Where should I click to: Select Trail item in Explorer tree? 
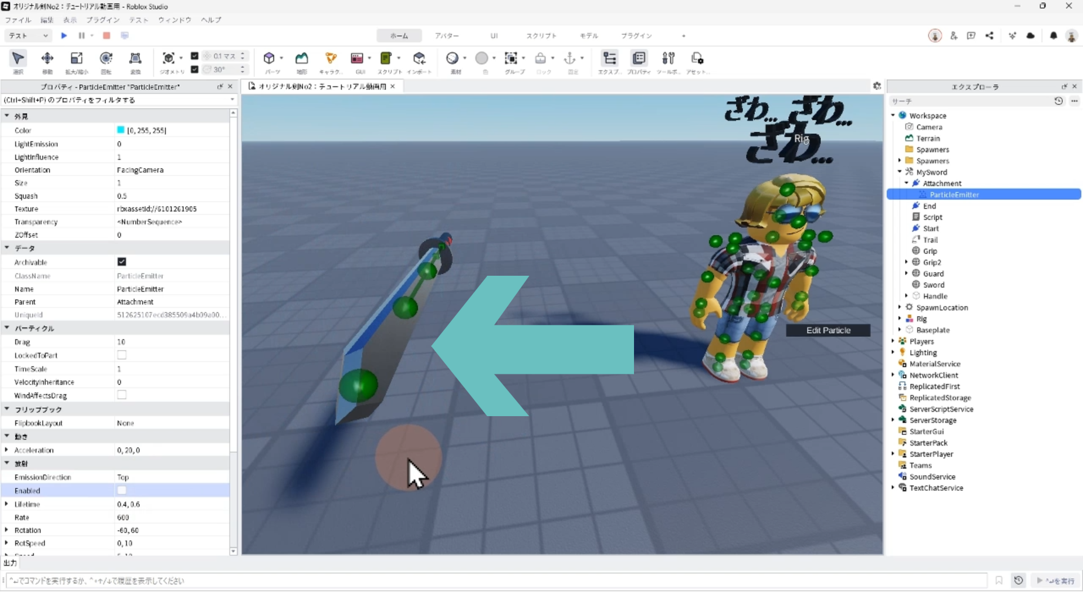tap(930, 240)
